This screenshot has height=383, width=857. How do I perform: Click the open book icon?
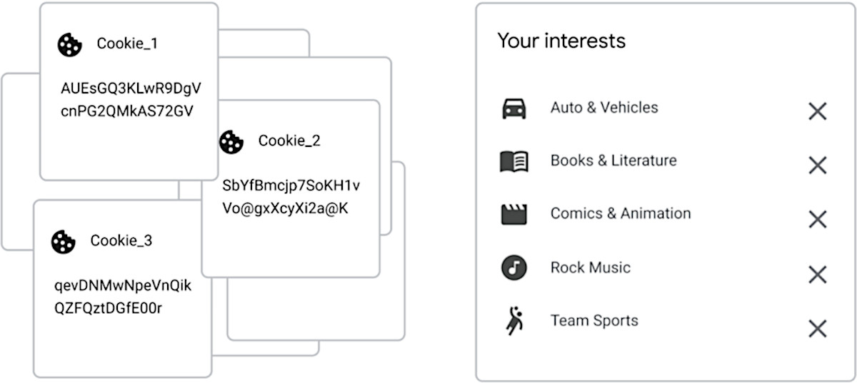pos(513,161)
